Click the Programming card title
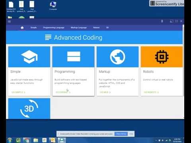 (65, 71)
